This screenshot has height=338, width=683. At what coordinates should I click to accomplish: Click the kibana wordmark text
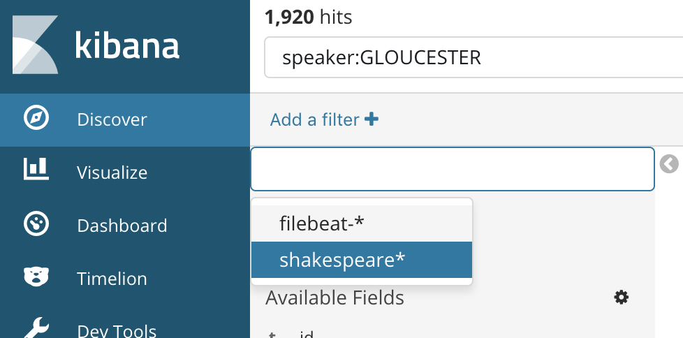[x=127, y=45]
